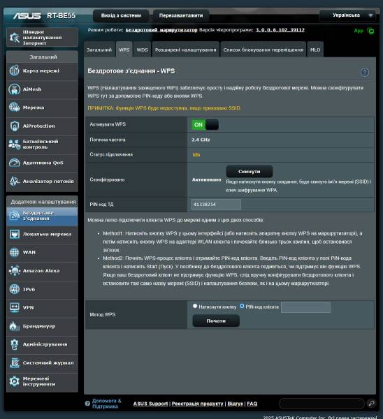Viewport: 383px width, 419px height.
Task: Click the IPv6 icon in the sidebar
Action: pos(15,289)
